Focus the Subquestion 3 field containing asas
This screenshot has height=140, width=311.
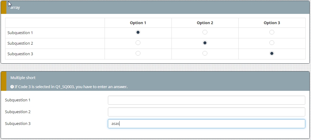point(206,124)
